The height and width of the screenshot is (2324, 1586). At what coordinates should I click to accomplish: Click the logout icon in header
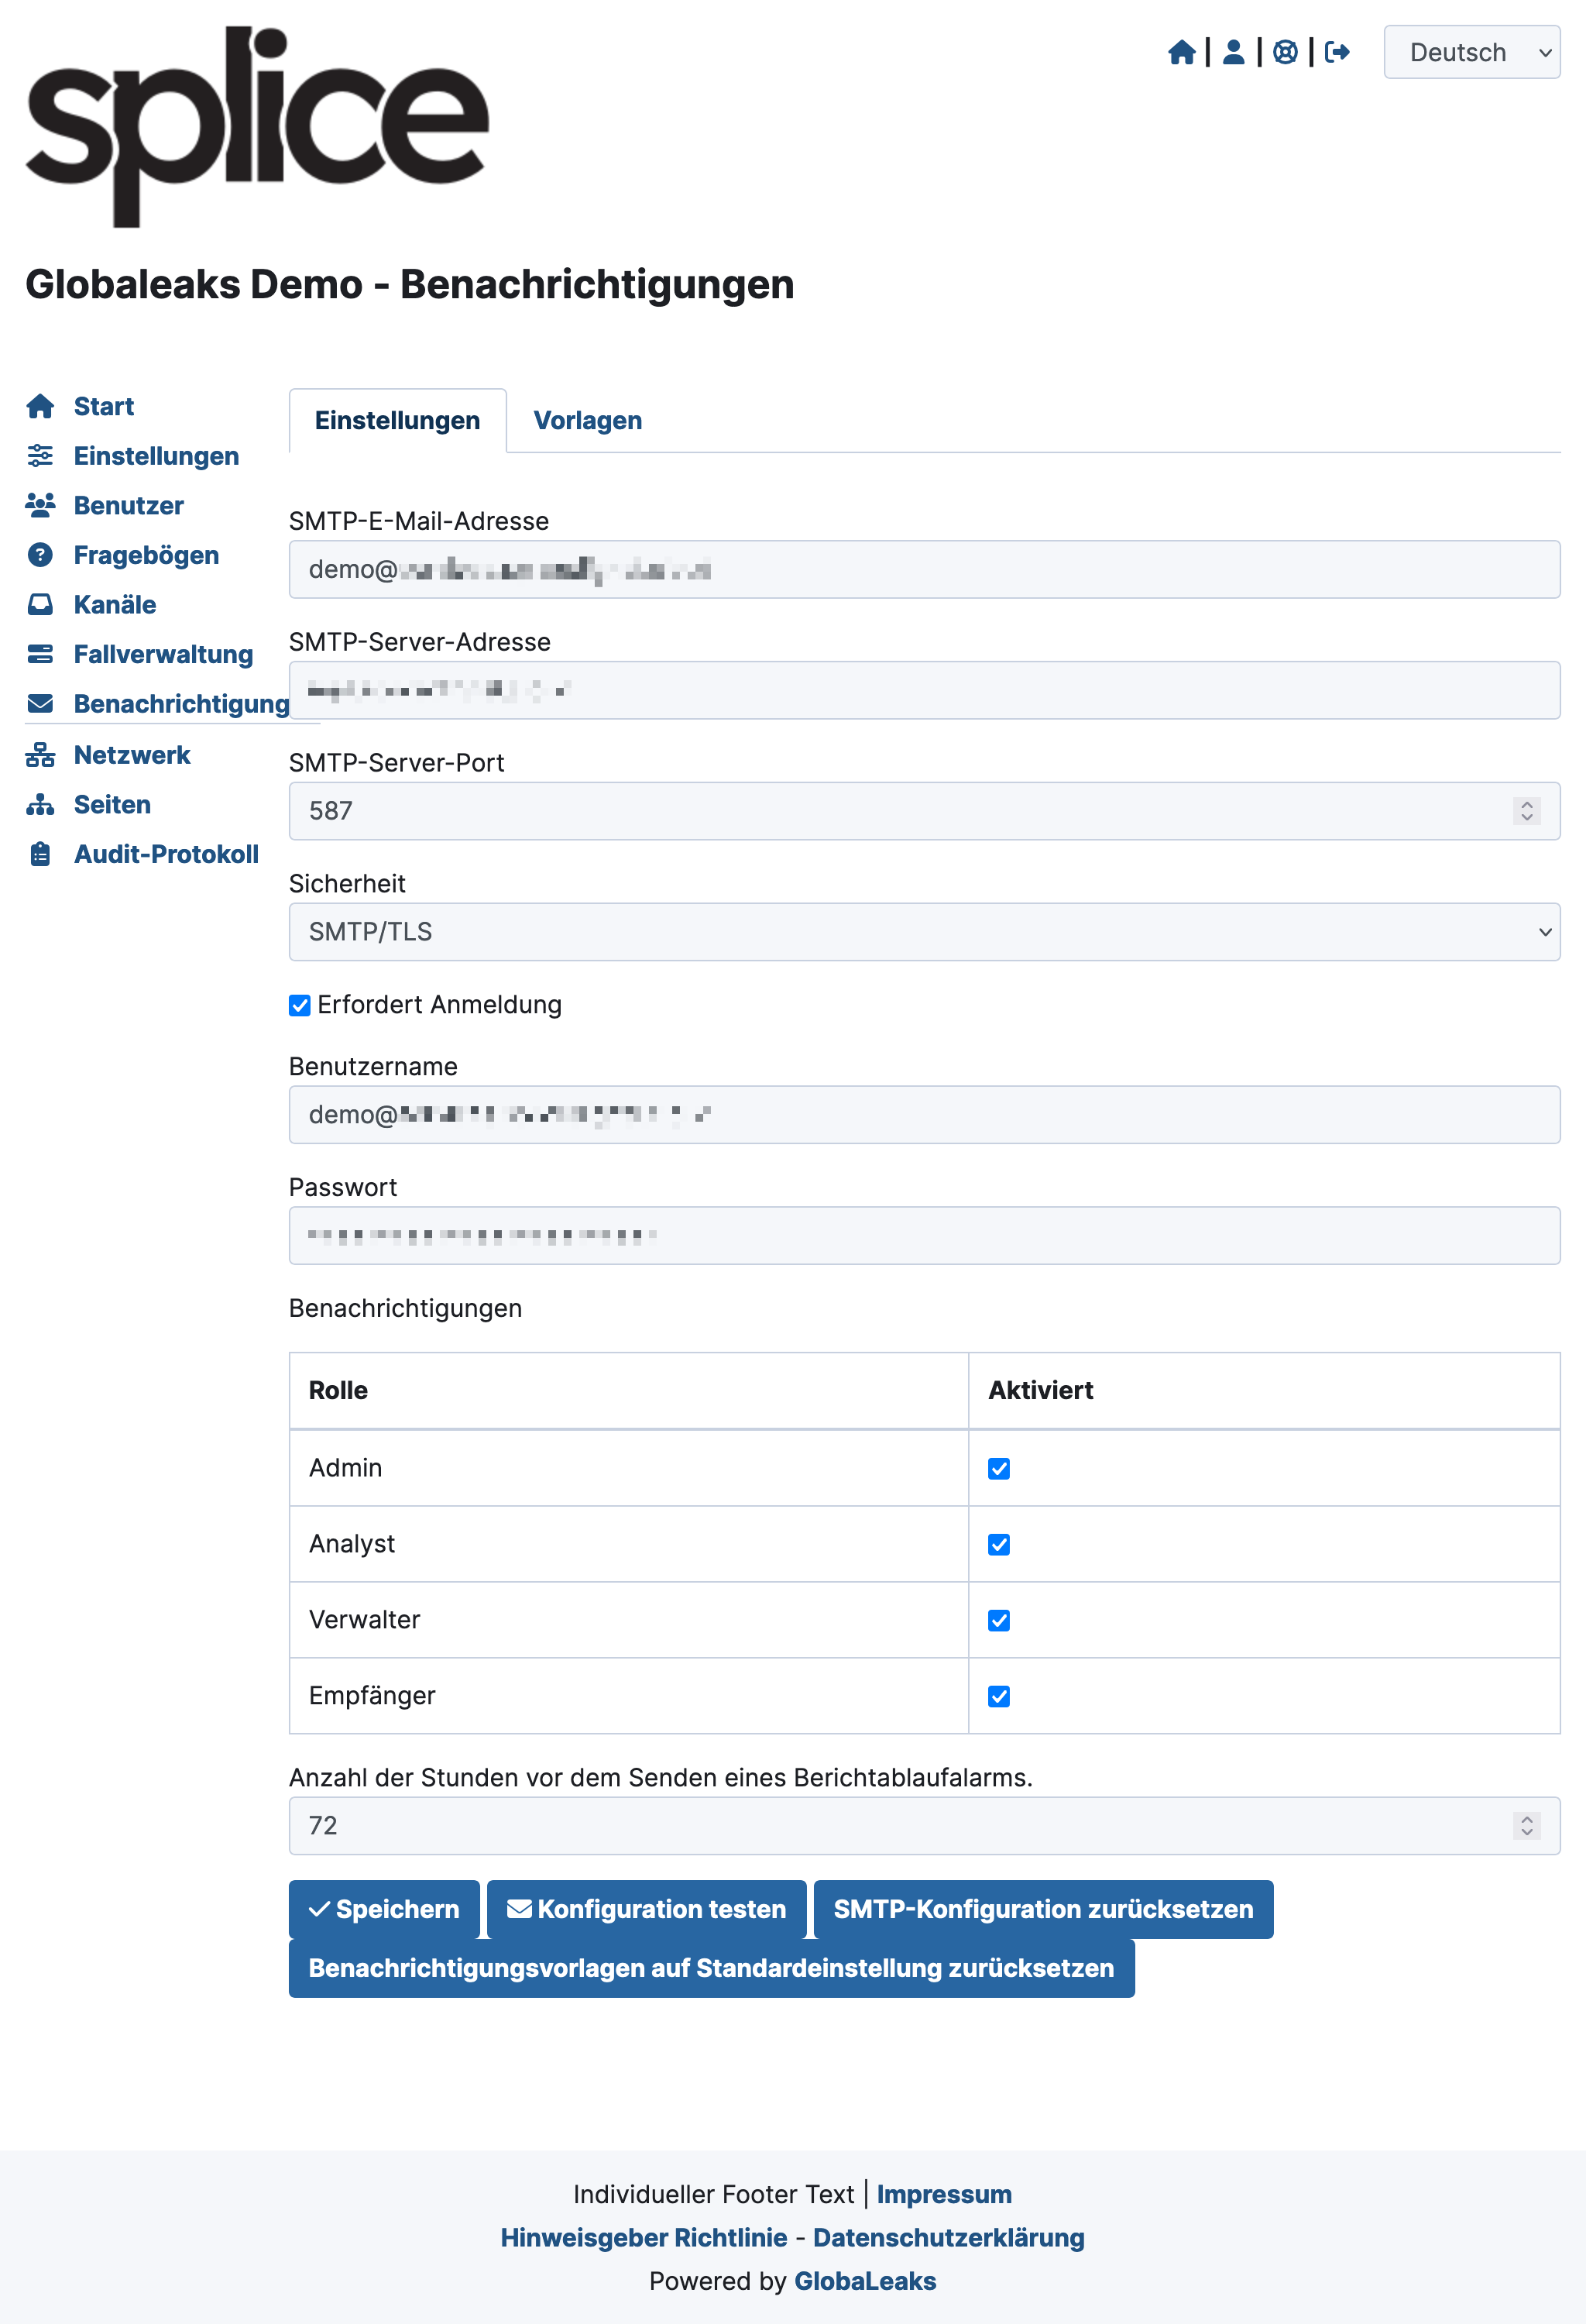[1337, 52]
